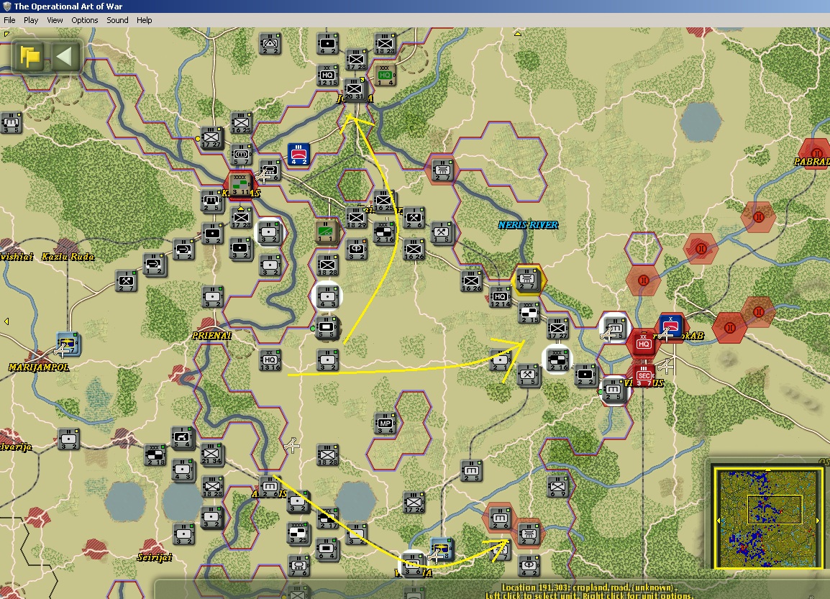Click the red objective hex at Pabrade

[x=815, y=153]
